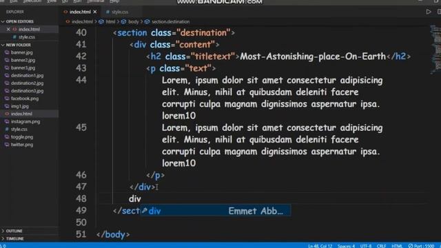The height and width of the screenshot is (248, 441).
Task: Click the typed div on line 48
Action: tap(135, 199)
